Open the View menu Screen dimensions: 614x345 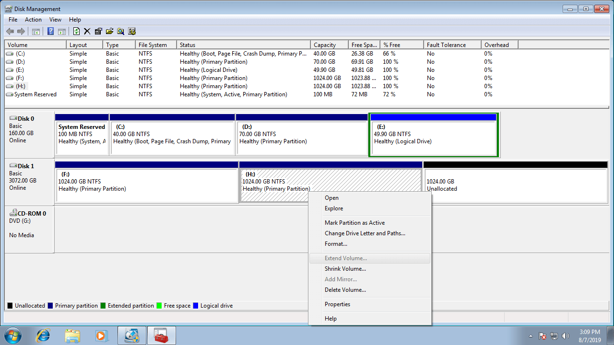pyautogui.click(x=55, y=20)
